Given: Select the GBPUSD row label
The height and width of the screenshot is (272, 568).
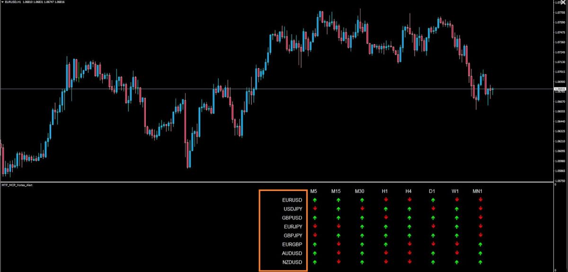Looking at the screenshot, I should click(292, 218).
